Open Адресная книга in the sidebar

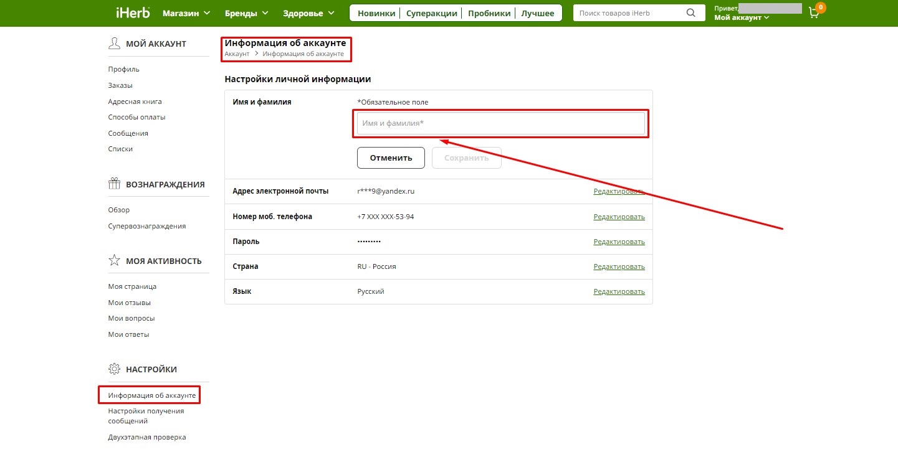(x=135, y=101)
